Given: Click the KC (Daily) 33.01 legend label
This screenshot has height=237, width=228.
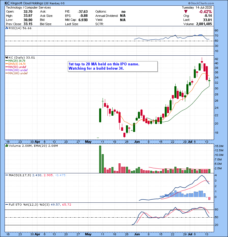Looking at the screenshot, I should pos(22,58).
